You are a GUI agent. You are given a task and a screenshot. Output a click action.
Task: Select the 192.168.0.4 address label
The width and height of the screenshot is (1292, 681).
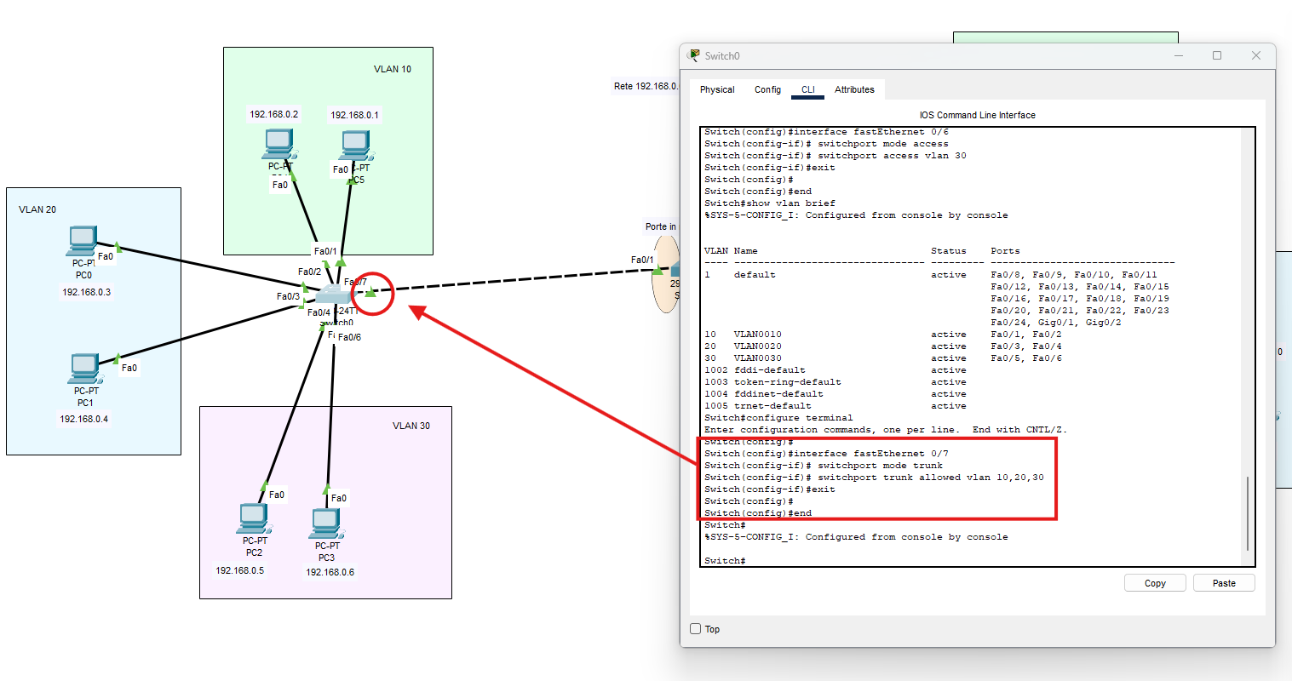83,419
